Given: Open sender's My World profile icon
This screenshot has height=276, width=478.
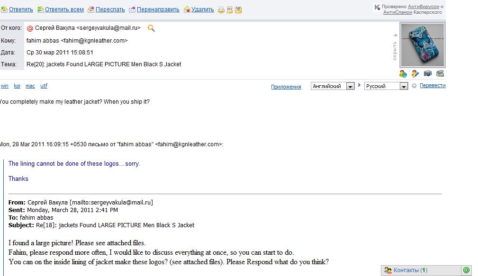Looking at the screenshot, I should click(x=403, y=73).
